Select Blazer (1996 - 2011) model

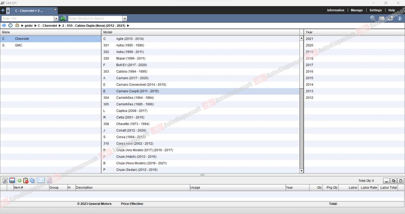[200, 58]
